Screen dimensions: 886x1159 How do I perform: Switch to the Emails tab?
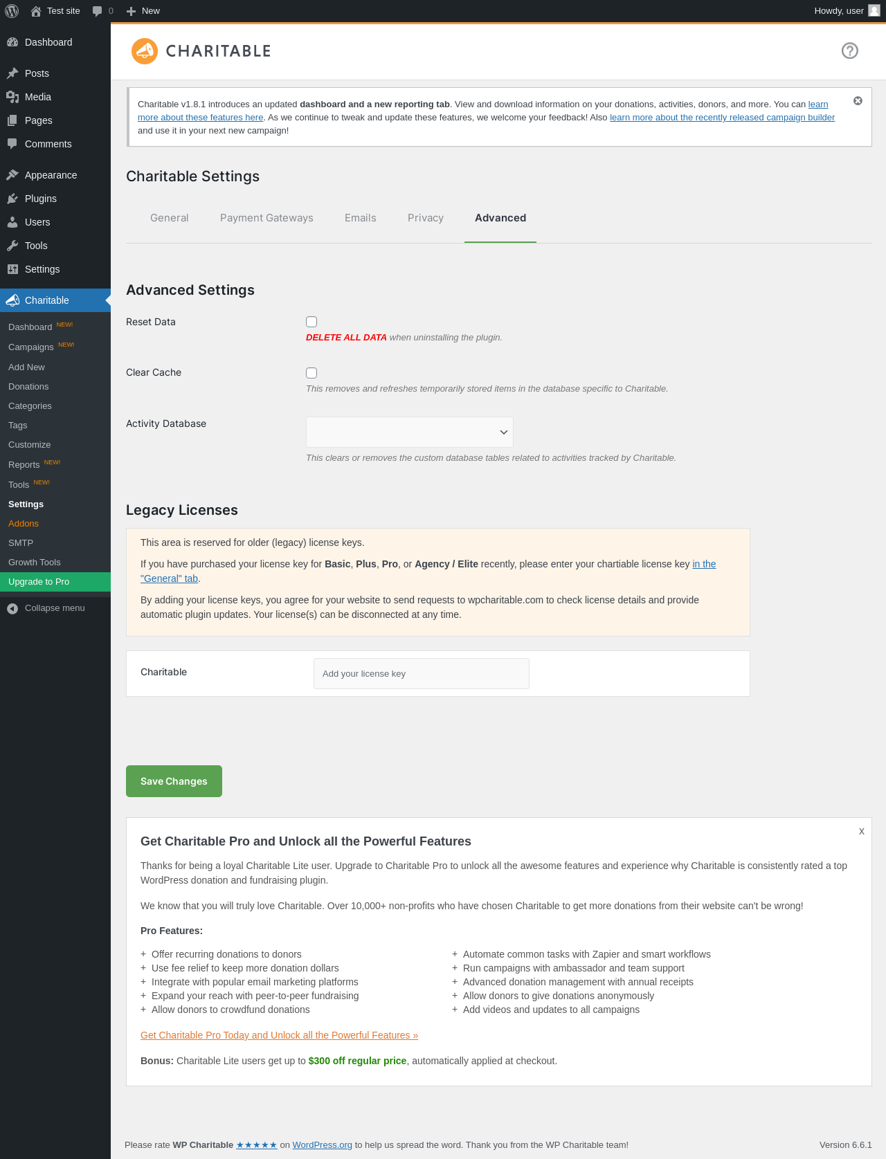361,218
